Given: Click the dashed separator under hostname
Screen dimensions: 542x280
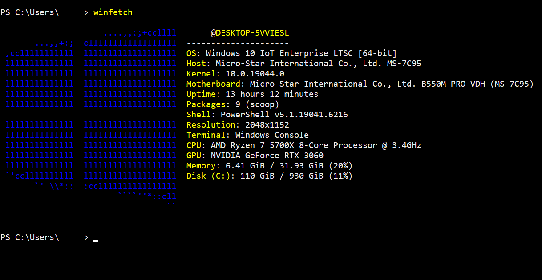Looking at the screenshot, I should pyautogui.click(x=238, y=43).
